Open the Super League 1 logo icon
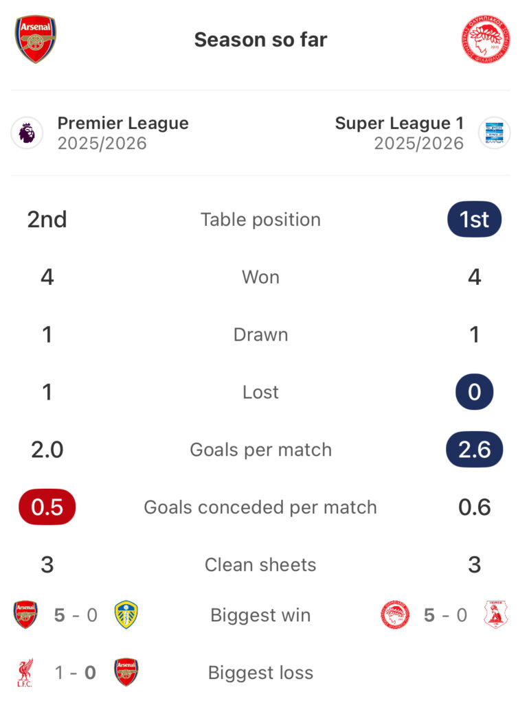The height and width of the screenshot is (703, 529). [x=494, y=132]
